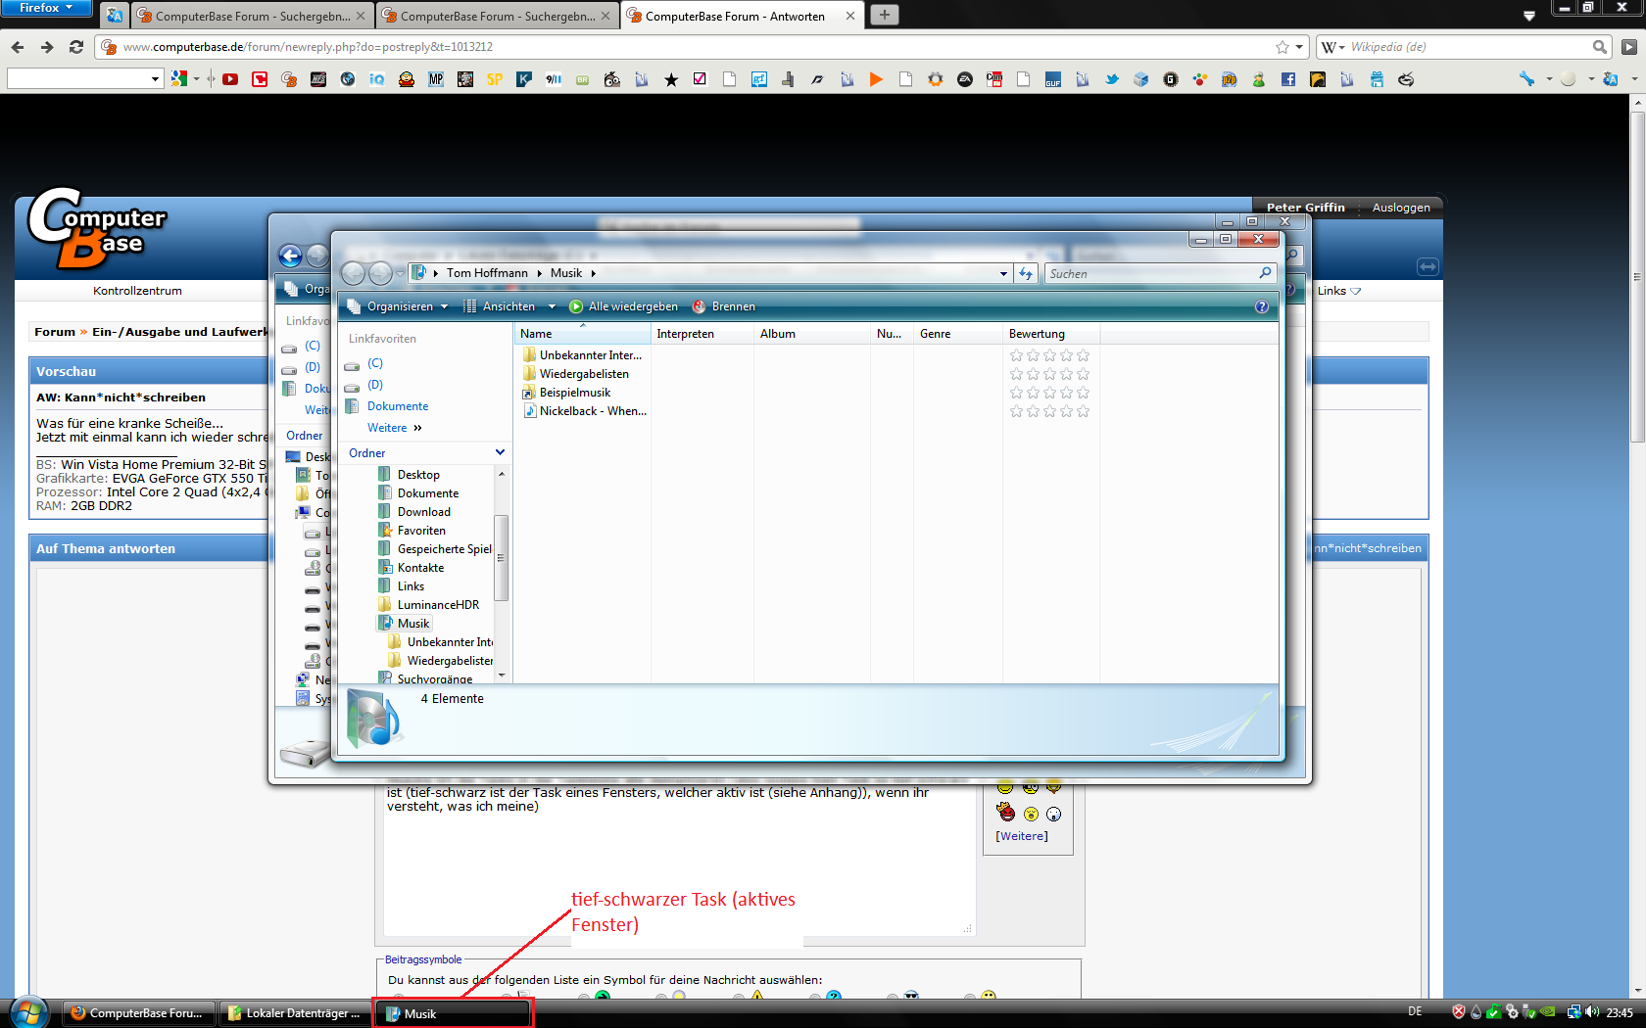This screenshot has width=1646, height=1028.
Task: Give Nickelback file a five-star rating
Action: [x=1083, y=411]
